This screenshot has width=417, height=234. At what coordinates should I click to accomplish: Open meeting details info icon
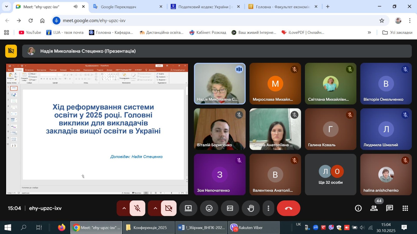pyautogui.click(x=358, y=208)
